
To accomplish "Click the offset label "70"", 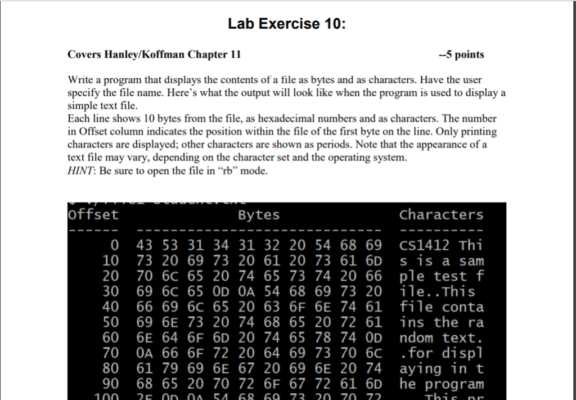I will pos(111,353).
